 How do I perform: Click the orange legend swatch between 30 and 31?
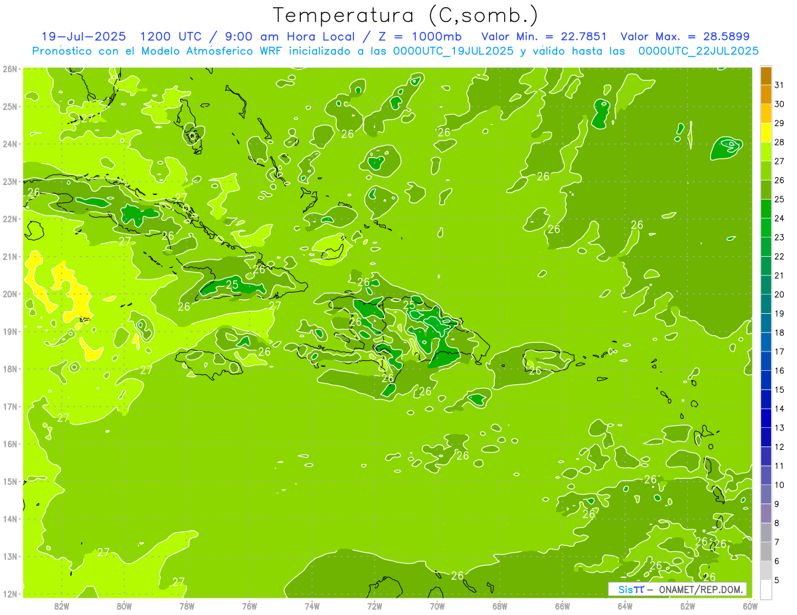(x=766, y=95)
